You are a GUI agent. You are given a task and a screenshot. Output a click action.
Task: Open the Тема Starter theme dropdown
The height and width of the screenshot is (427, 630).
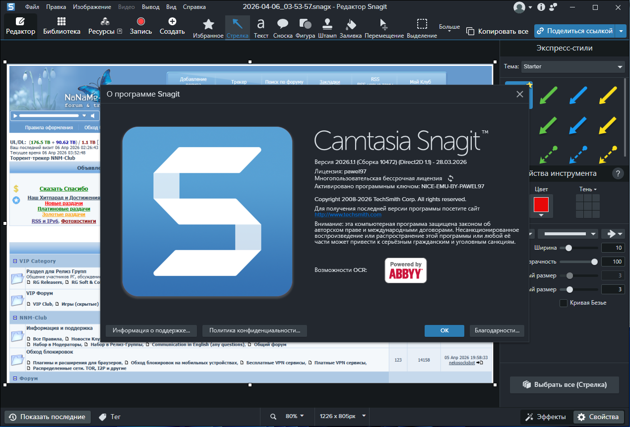(573, 66)
